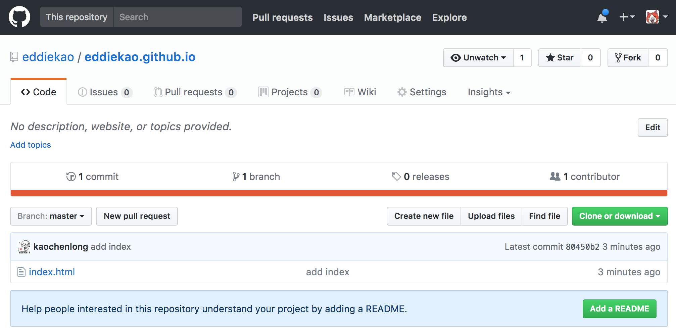Click the repository search field
This screenshot has width=676, height=335.
tap(178, 17)
